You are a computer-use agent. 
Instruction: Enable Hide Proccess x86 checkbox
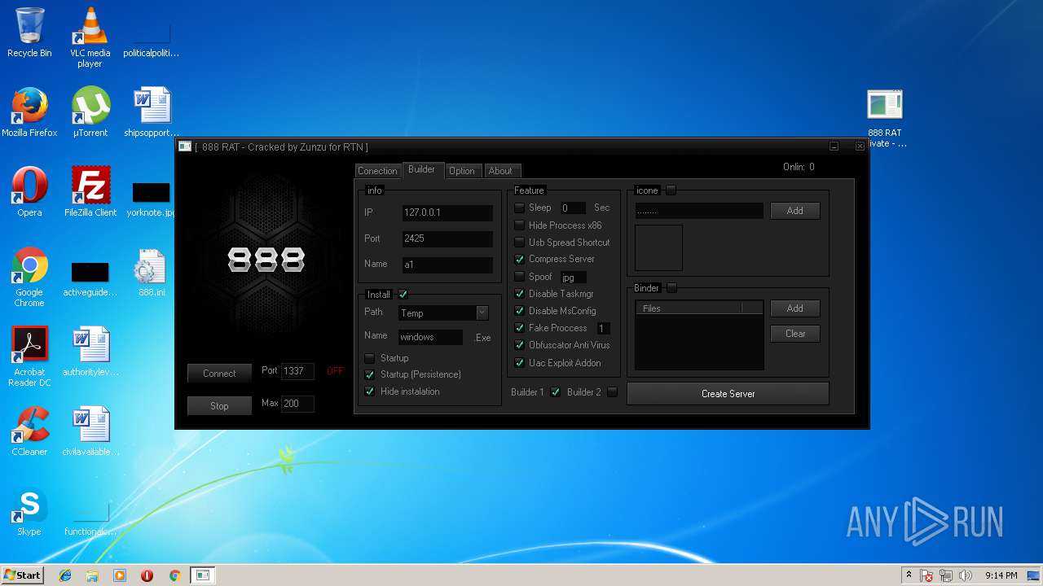[519, 225]
